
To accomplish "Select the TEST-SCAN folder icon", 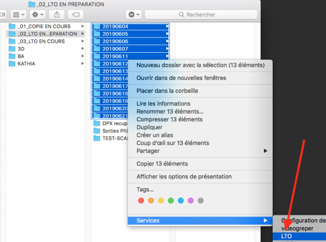I will click(x=97, y=139).
